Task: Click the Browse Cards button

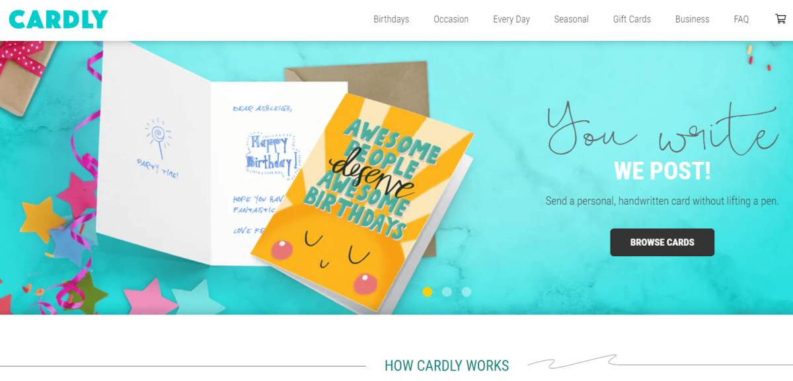Action: 662,242
